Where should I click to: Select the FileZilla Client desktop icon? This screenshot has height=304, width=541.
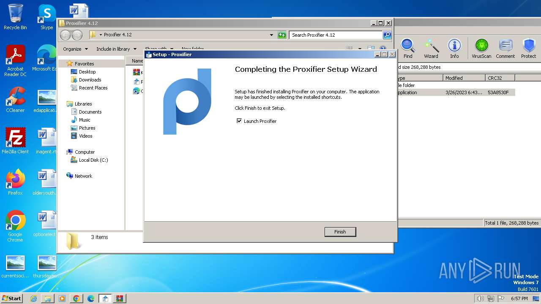[x=15, y=141]
